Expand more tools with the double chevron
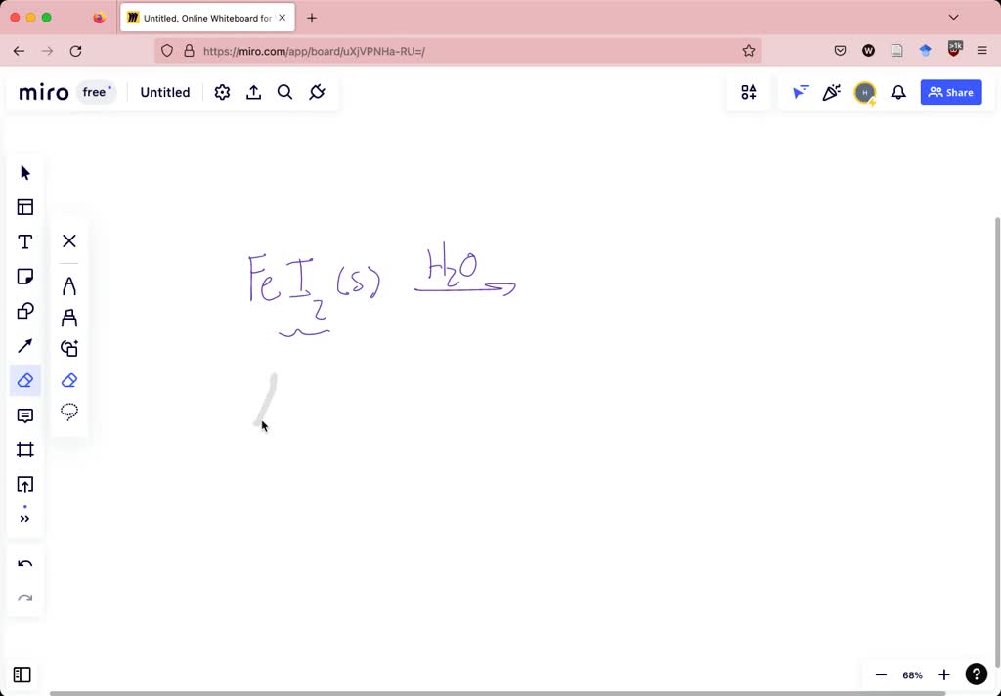Screen dimensions: 1001x696 coord(24,518)
